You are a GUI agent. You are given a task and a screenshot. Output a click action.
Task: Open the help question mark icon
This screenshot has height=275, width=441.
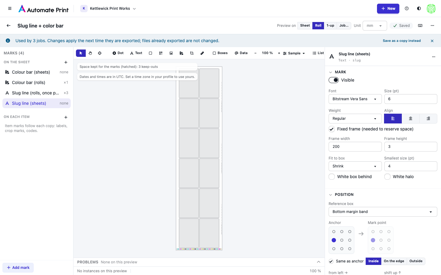407,9
